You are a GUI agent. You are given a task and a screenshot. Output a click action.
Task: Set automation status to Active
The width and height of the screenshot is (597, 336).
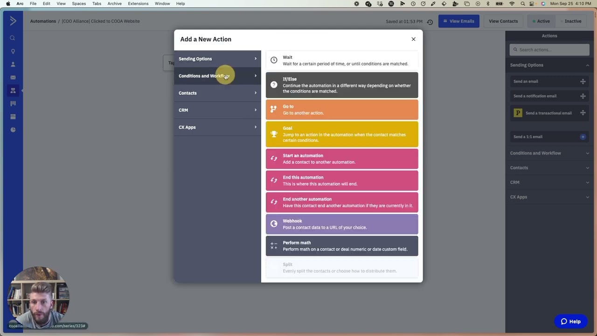tap(541, 21)
